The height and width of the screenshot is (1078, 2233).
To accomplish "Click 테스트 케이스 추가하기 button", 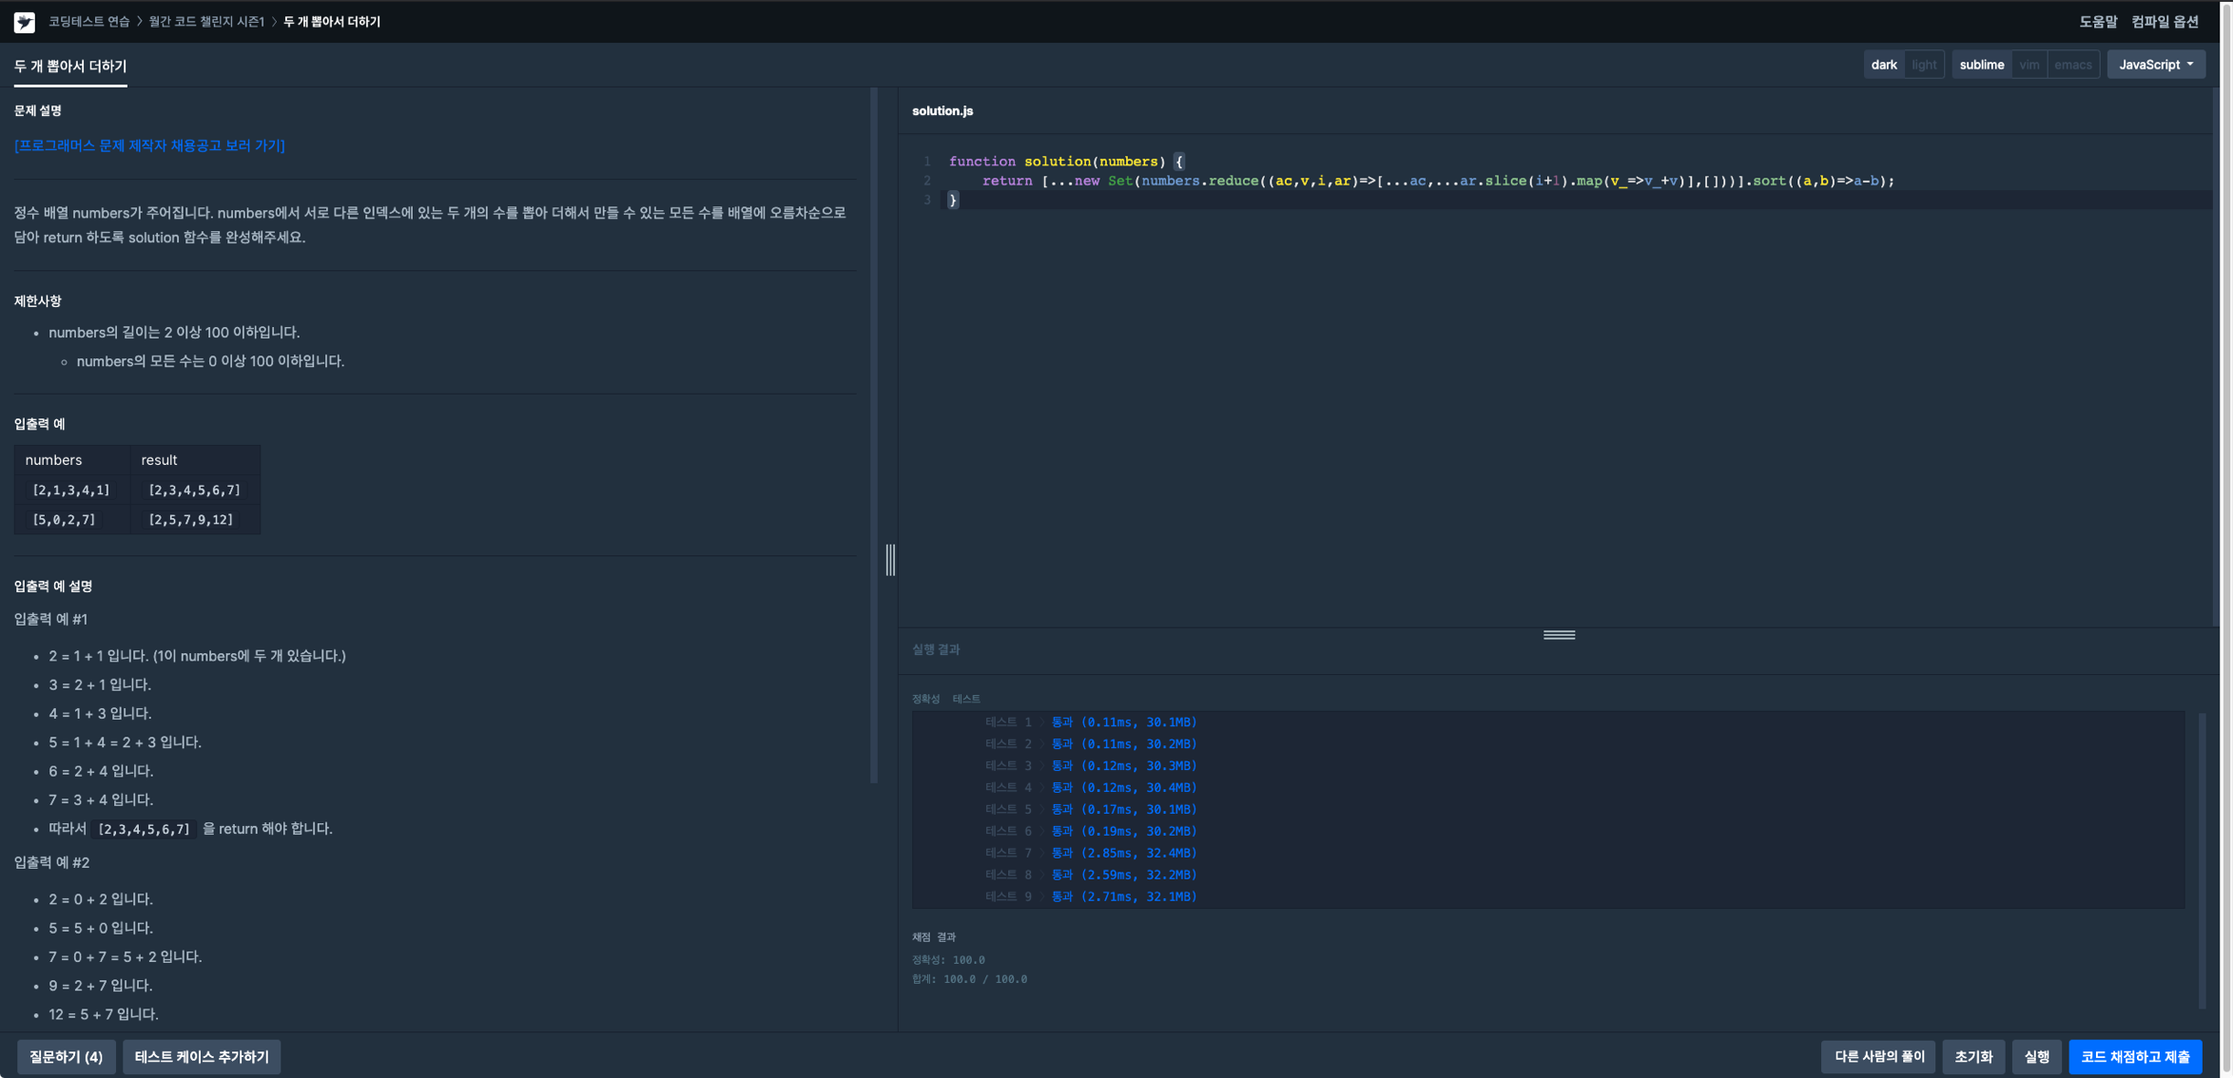I will (202, 1056).
